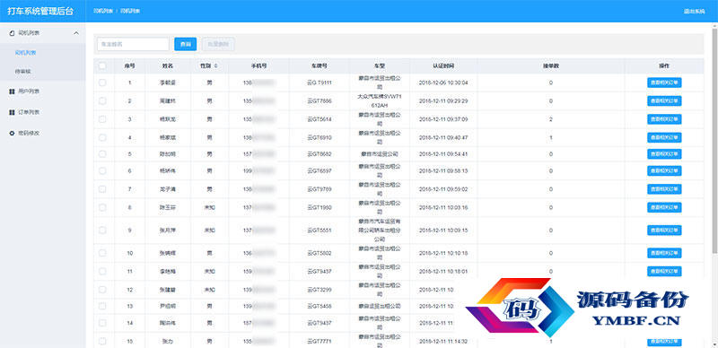The height and width of the screenshot is (348, 718).
Task: Go to 用户列表 in the sidebar
Action: pos(29,91)
